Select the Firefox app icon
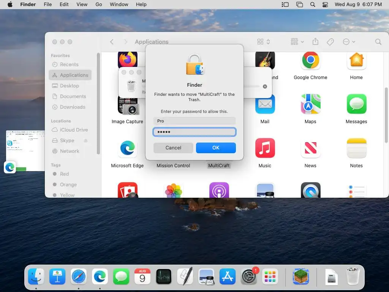The height and width of the screenshot is (292, 389). pyautogui.click(x=127, y=60)
